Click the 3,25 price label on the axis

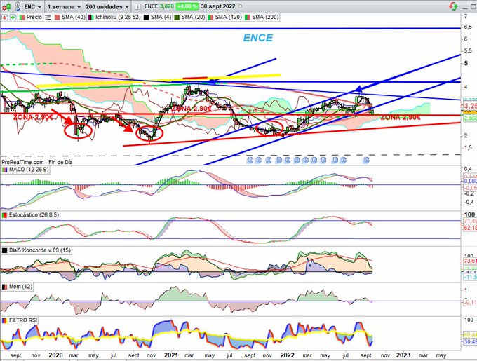click(470, 106)
